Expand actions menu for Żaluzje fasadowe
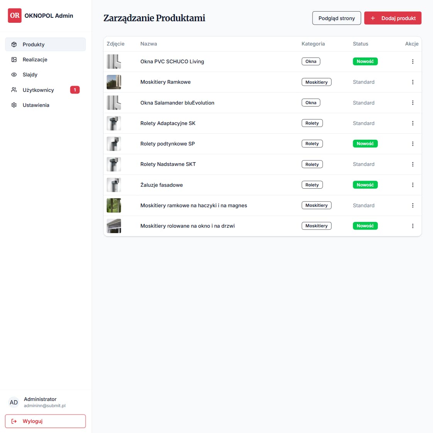433x433 pixels. [x=413, y=185]
